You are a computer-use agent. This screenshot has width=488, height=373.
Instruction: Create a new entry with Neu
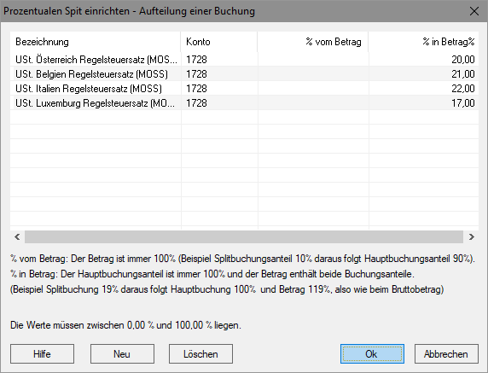(x=122, y=353)
